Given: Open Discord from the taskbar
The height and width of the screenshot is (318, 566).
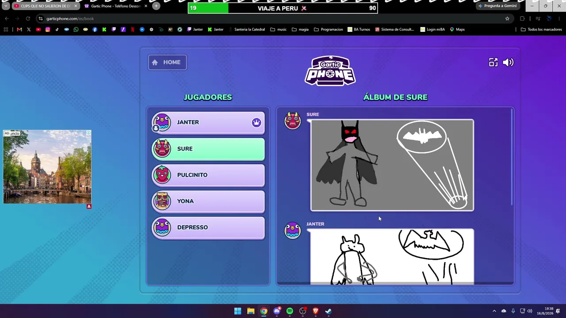Looking at the screenshot, I should [x=277, y=311].
